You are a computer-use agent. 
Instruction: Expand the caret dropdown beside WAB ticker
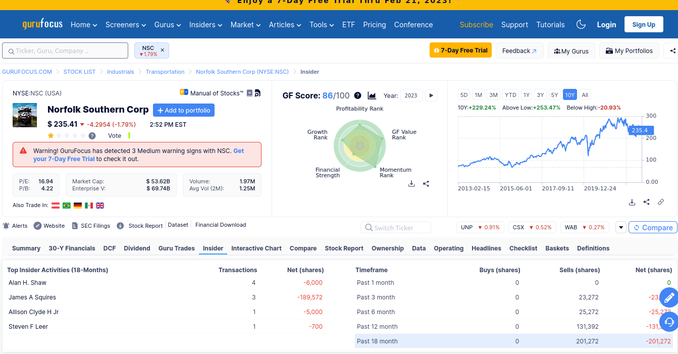[x=620, y=227]
